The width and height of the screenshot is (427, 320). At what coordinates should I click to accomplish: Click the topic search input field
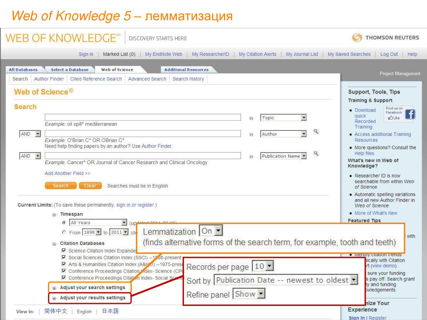(x=143, y=117)
